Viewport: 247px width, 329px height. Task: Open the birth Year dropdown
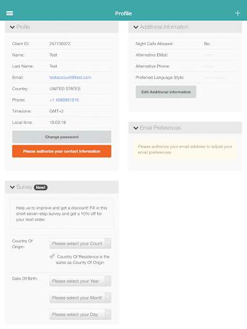pyautogui.click(x=80, y=281)
